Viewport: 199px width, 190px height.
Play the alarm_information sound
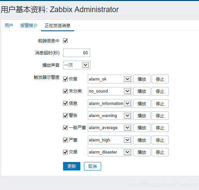click(142, 103)
